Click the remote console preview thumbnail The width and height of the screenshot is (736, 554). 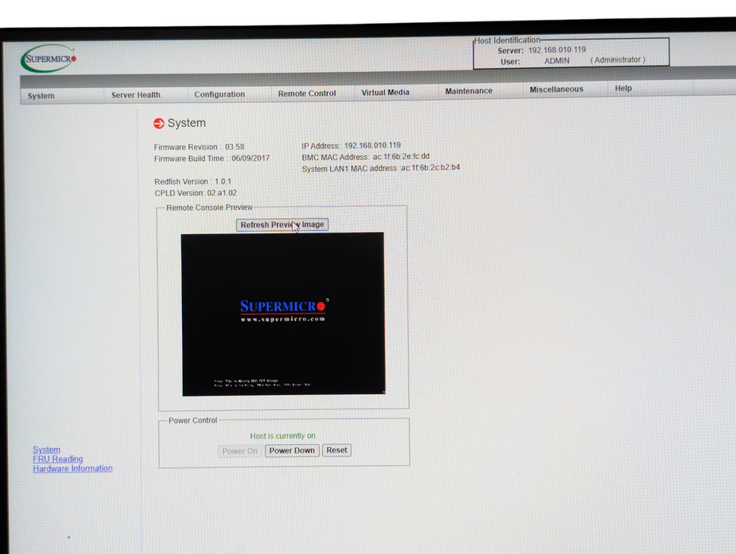point(283,314)
